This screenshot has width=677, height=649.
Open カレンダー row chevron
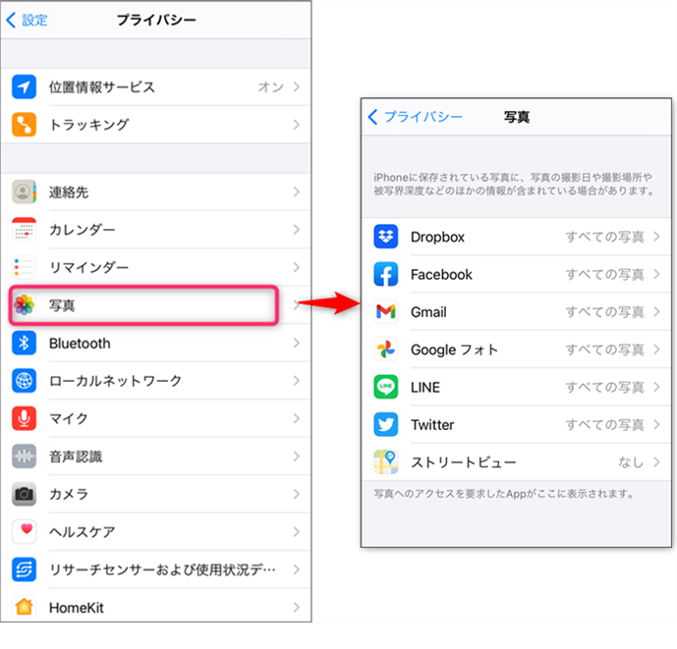pyautogui.click(x=296, y=229)
